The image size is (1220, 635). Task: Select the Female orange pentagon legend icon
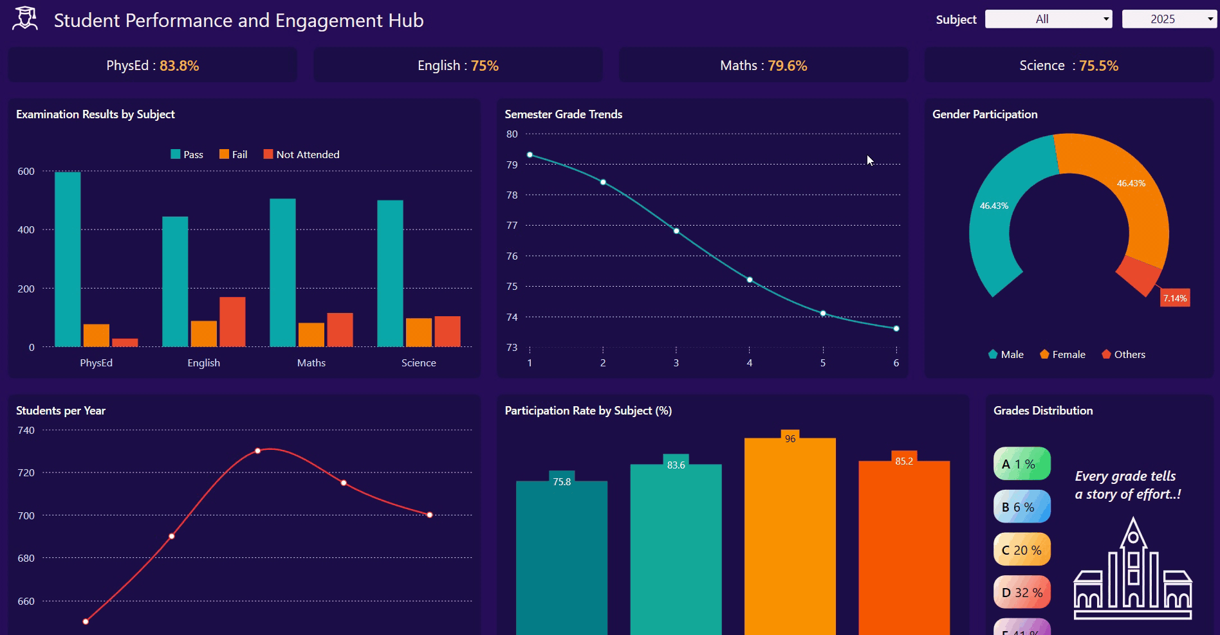coord(1044,354)
